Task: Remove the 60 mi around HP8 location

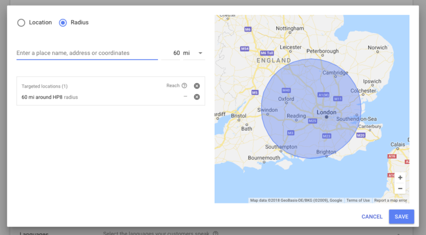Action: click(x=197, y=97)
